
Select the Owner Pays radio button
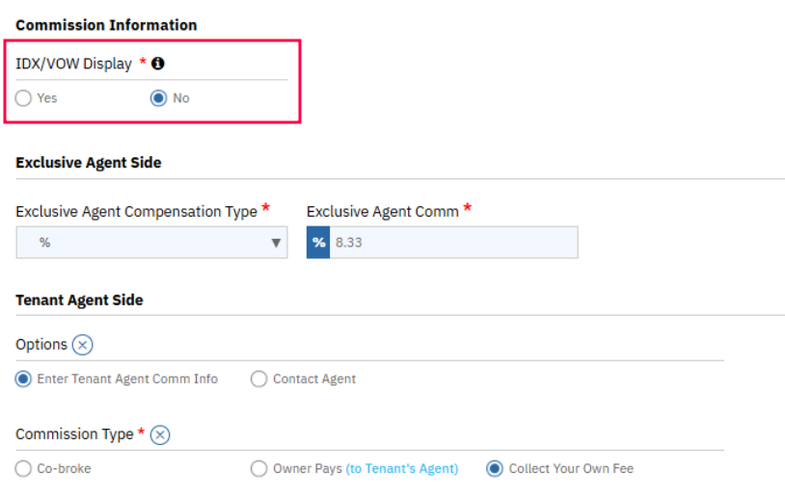coord(258,469)
